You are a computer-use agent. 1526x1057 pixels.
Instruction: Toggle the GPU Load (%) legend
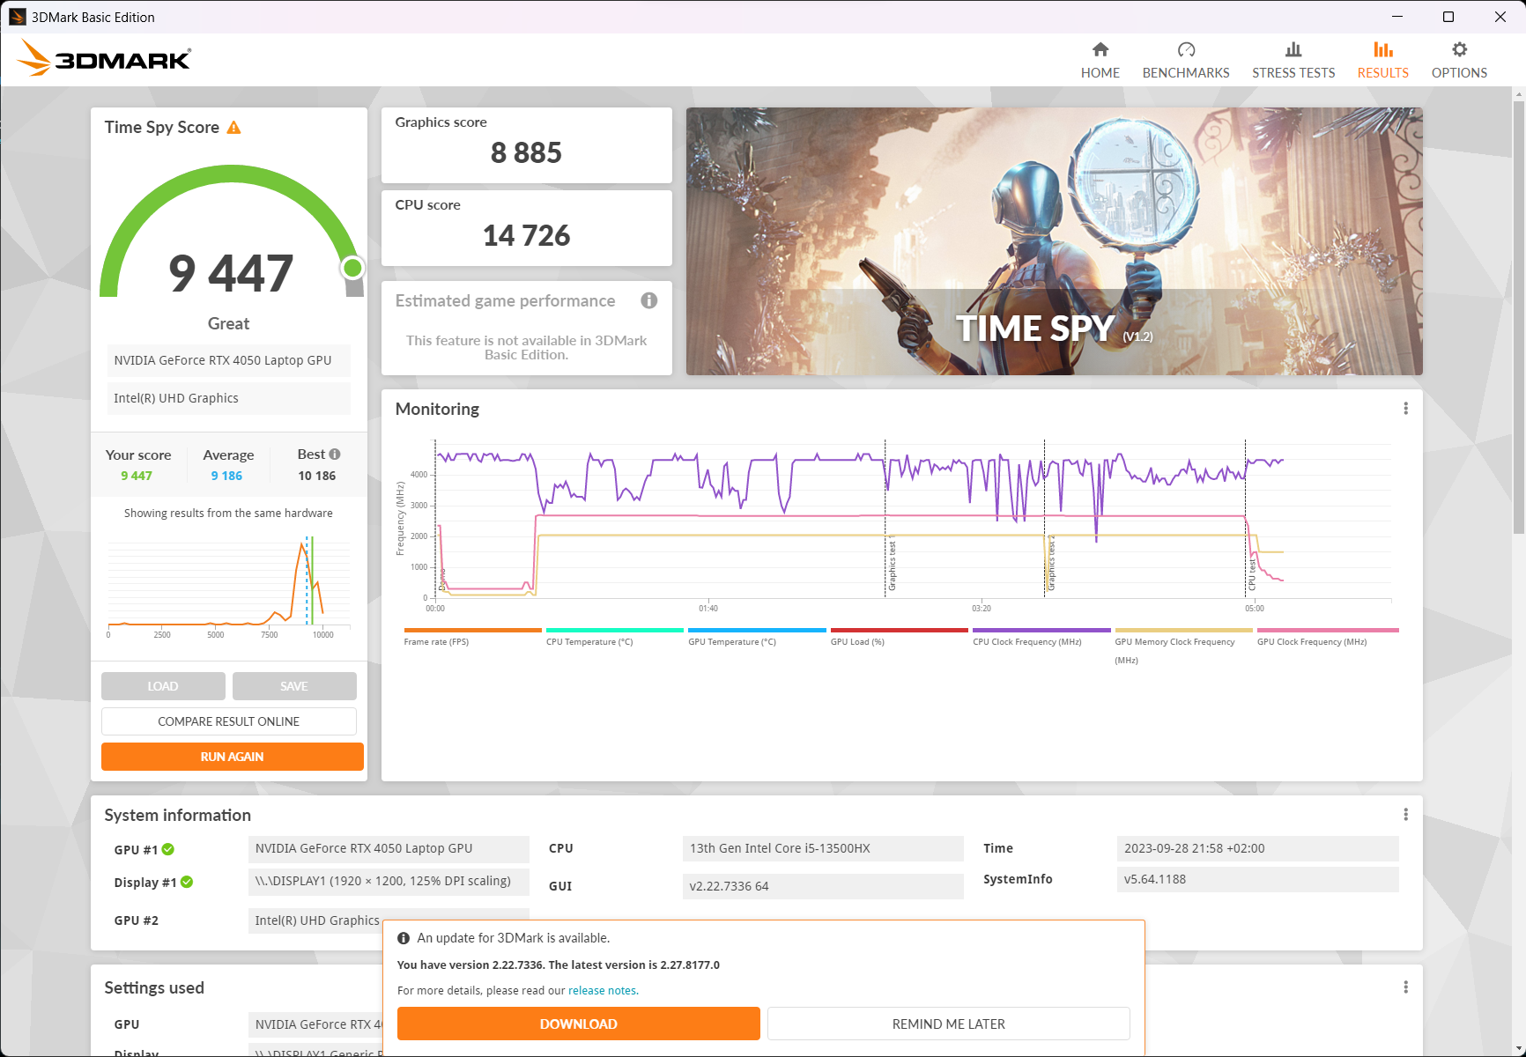pos(899,637)
